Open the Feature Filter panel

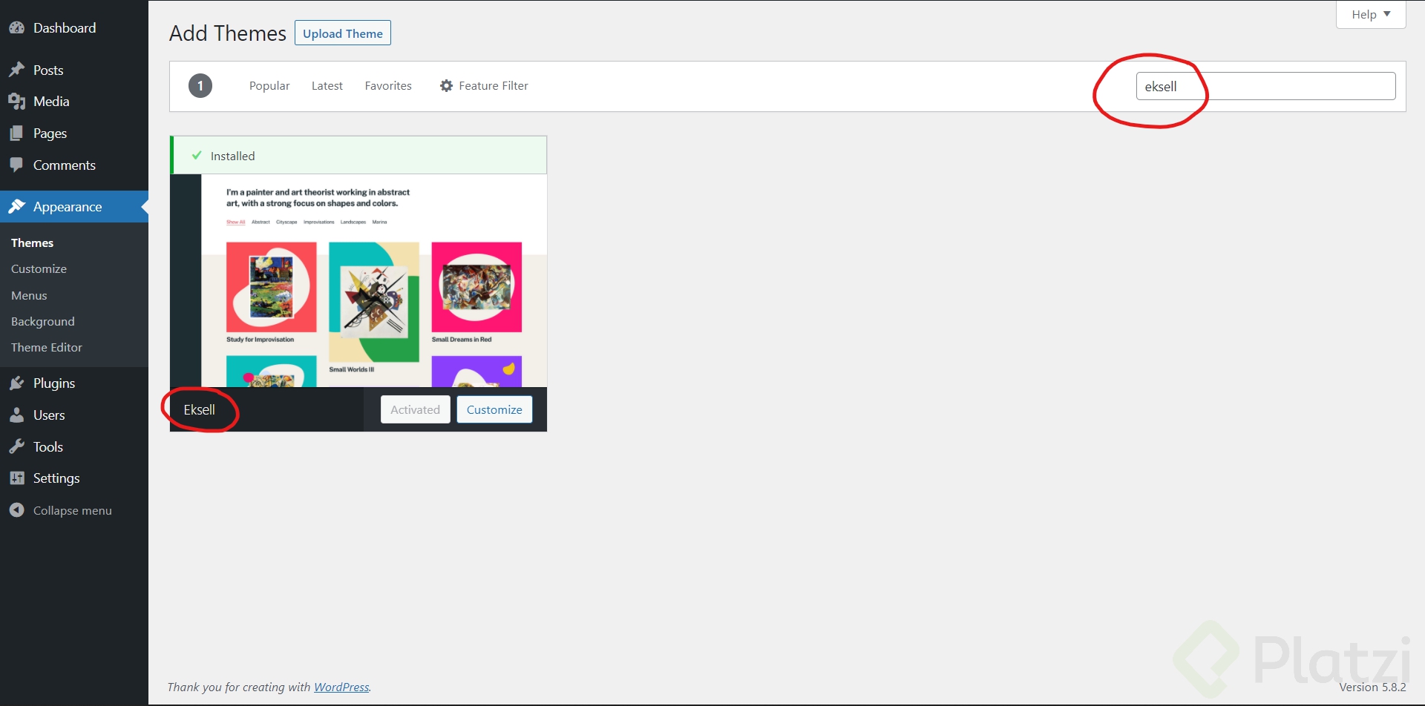(x=484, y=86)
